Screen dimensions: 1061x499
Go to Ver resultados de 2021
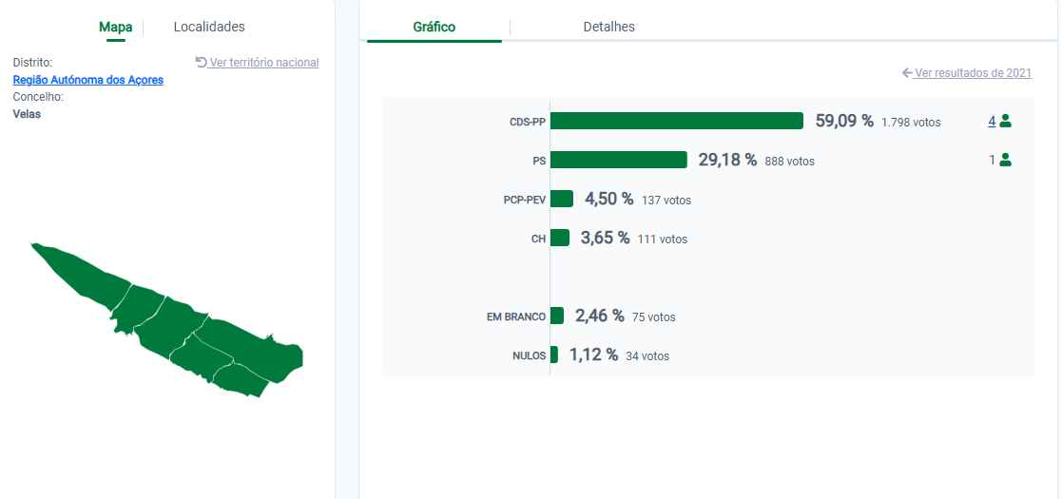click(973, 73)
